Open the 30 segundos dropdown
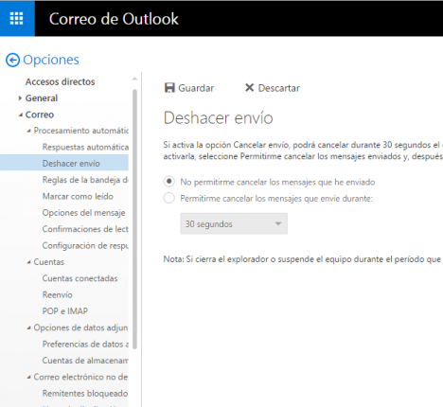443x407 pixels. pyautogui.click(x=234, y=223)
